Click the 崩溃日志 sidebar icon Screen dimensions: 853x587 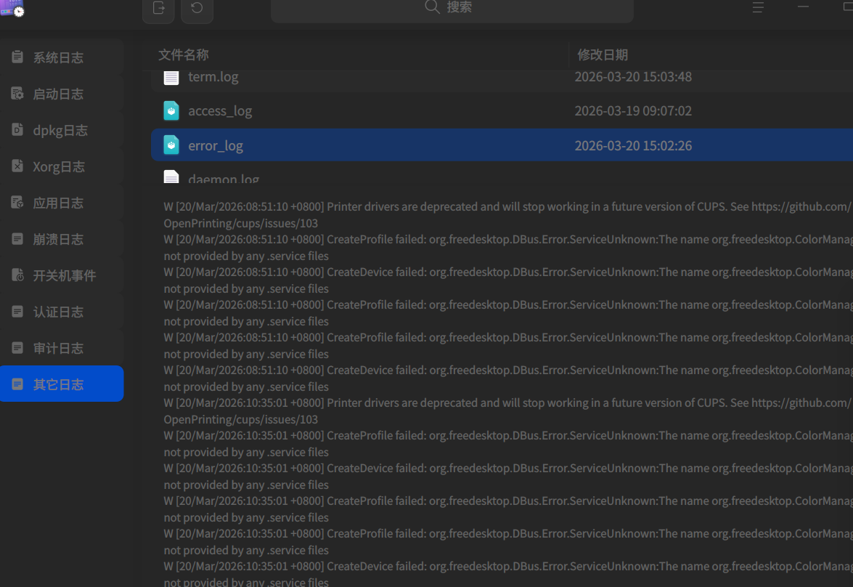(17, 238)
